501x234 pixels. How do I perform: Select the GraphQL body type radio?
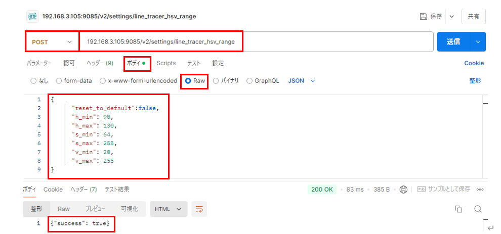pos(249,81)
